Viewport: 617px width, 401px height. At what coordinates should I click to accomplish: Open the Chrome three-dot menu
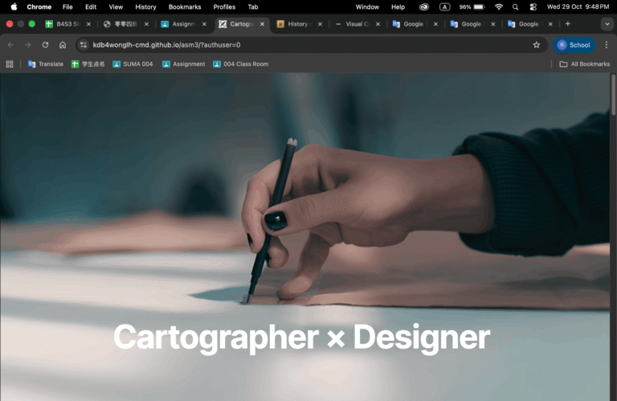coord(607,45)
